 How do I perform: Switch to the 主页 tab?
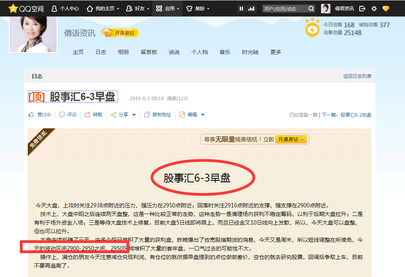pos(78,52)
